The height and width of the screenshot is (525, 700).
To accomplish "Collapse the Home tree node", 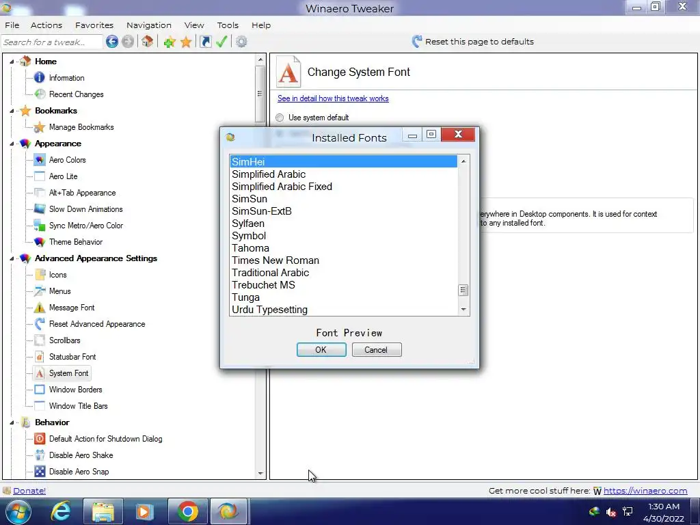I will click(x=12, y=62).
